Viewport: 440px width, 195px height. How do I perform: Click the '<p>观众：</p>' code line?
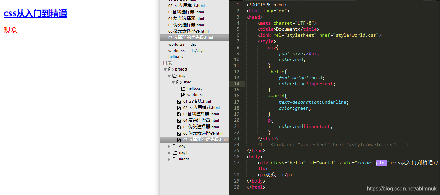pyautogui.click(x=275, y=175)
